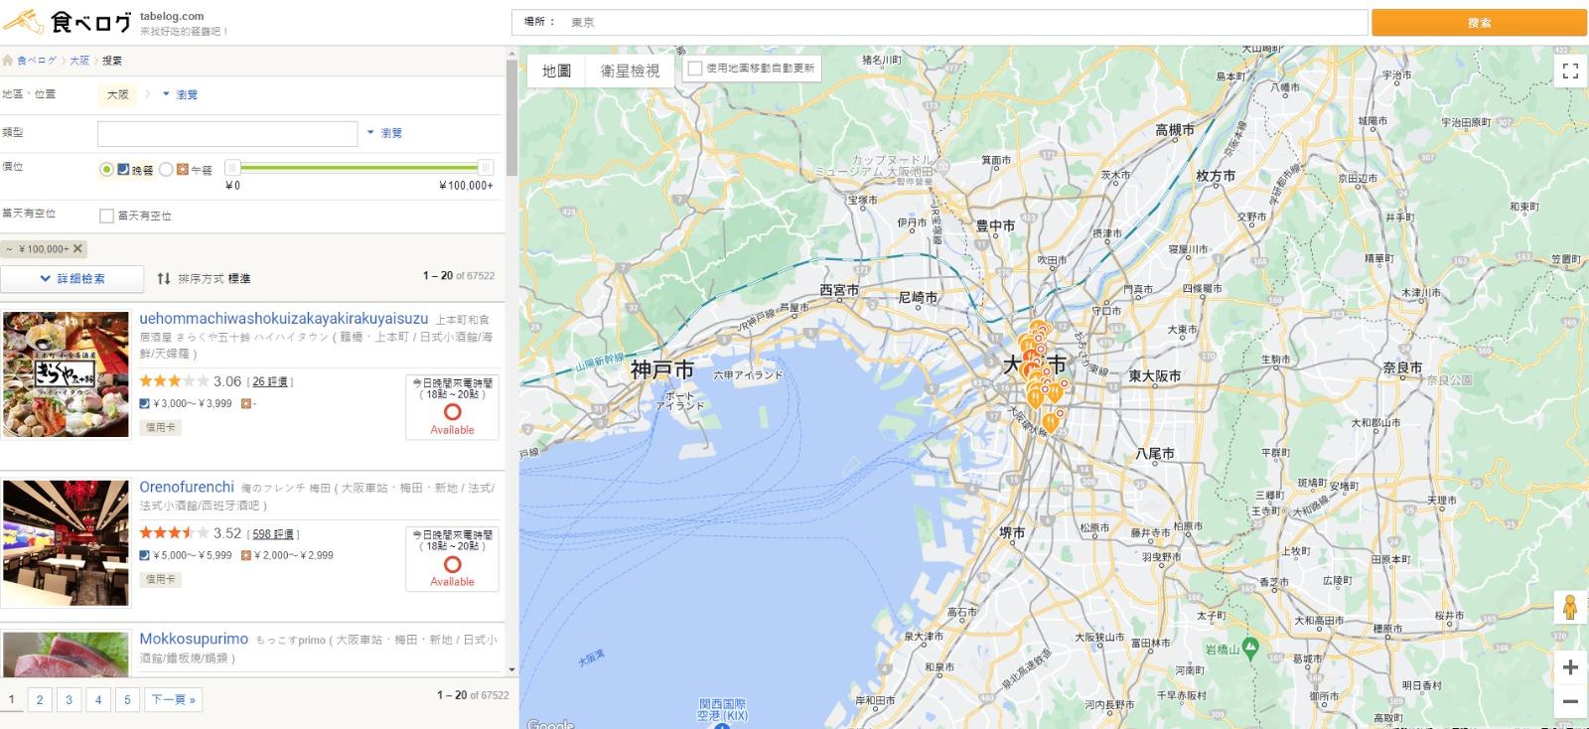Click the right price slider handle
This screenshot has height=729, width=1589.
(x=486, y=168)
